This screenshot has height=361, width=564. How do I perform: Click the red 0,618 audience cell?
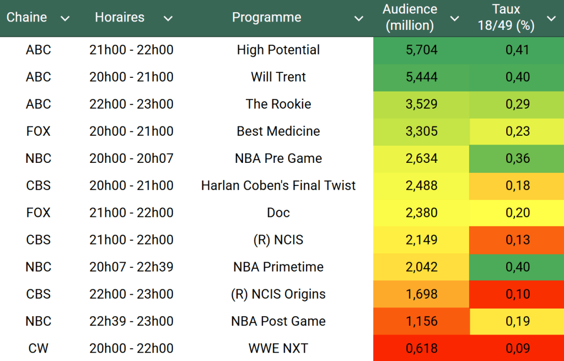[421, 348]
